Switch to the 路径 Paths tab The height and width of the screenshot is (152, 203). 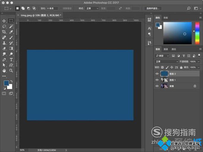174,49
